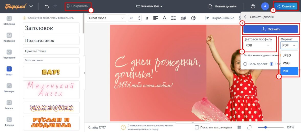Toggle the grid icon in status bar

[x=239, y=127]
